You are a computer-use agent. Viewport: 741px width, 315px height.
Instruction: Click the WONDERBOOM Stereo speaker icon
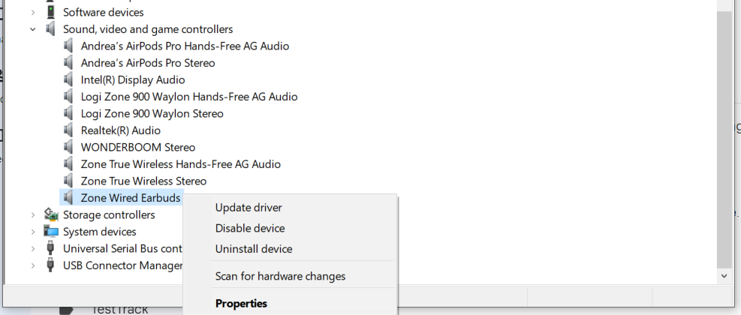[69, 147]
